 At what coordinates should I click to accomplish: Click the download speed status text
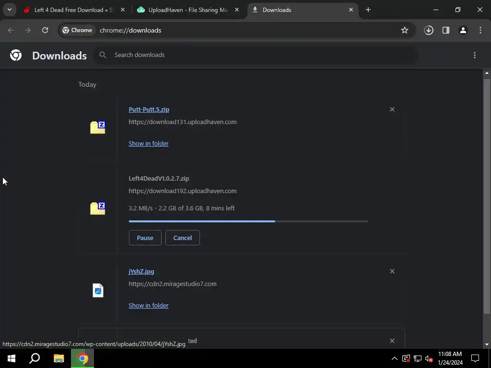pos(182,208)
